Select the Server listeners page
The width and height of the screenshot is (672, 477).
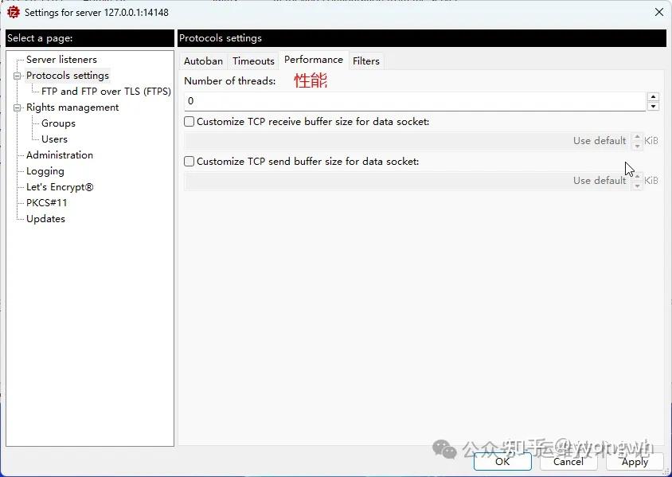[x=64, y=59]
